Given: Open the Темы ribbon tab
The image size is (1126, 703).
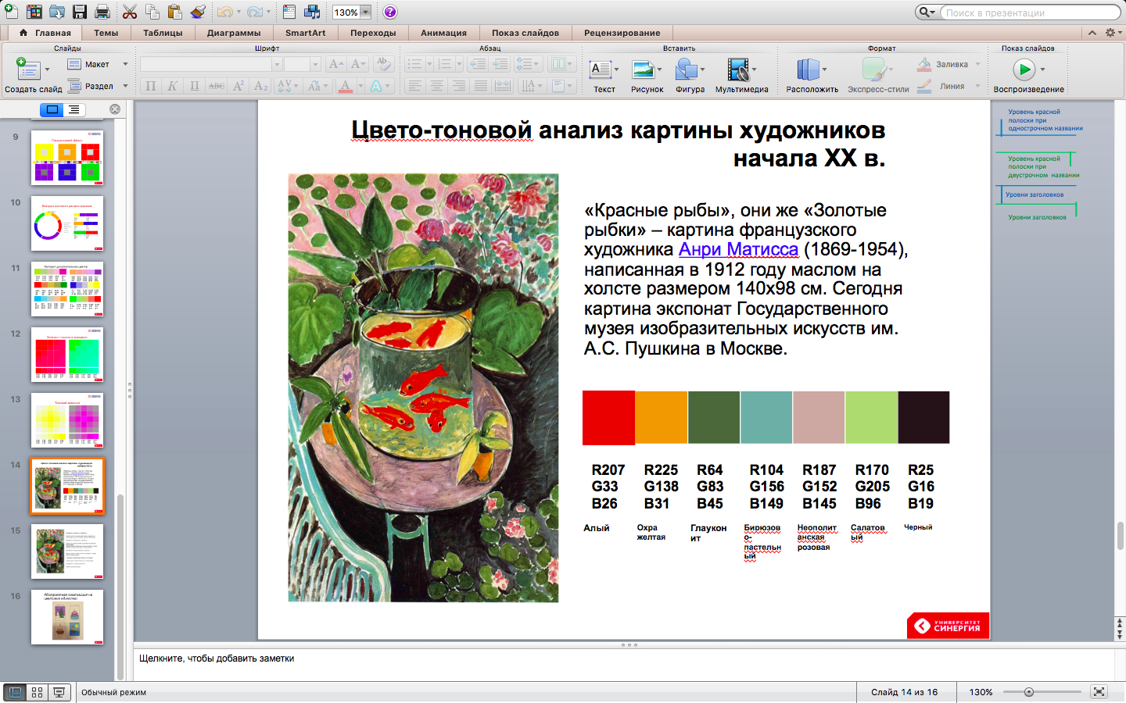Looking at the screenshot, I should [106, 33].
